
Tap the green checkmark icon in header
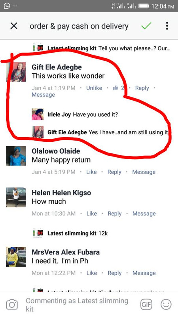146,26
